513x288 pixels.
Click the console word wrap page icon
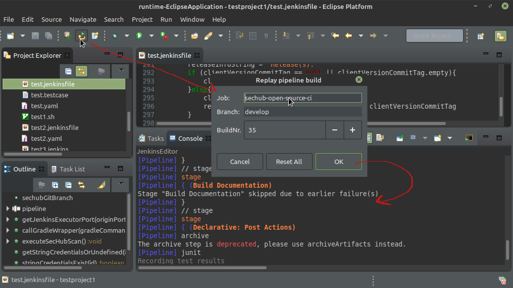click(x=380, y=138)
